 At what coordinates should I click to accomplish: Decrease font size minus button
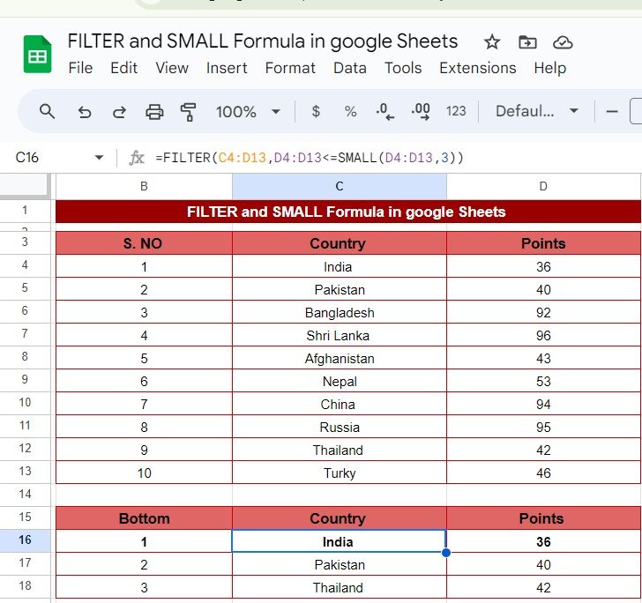612,111
